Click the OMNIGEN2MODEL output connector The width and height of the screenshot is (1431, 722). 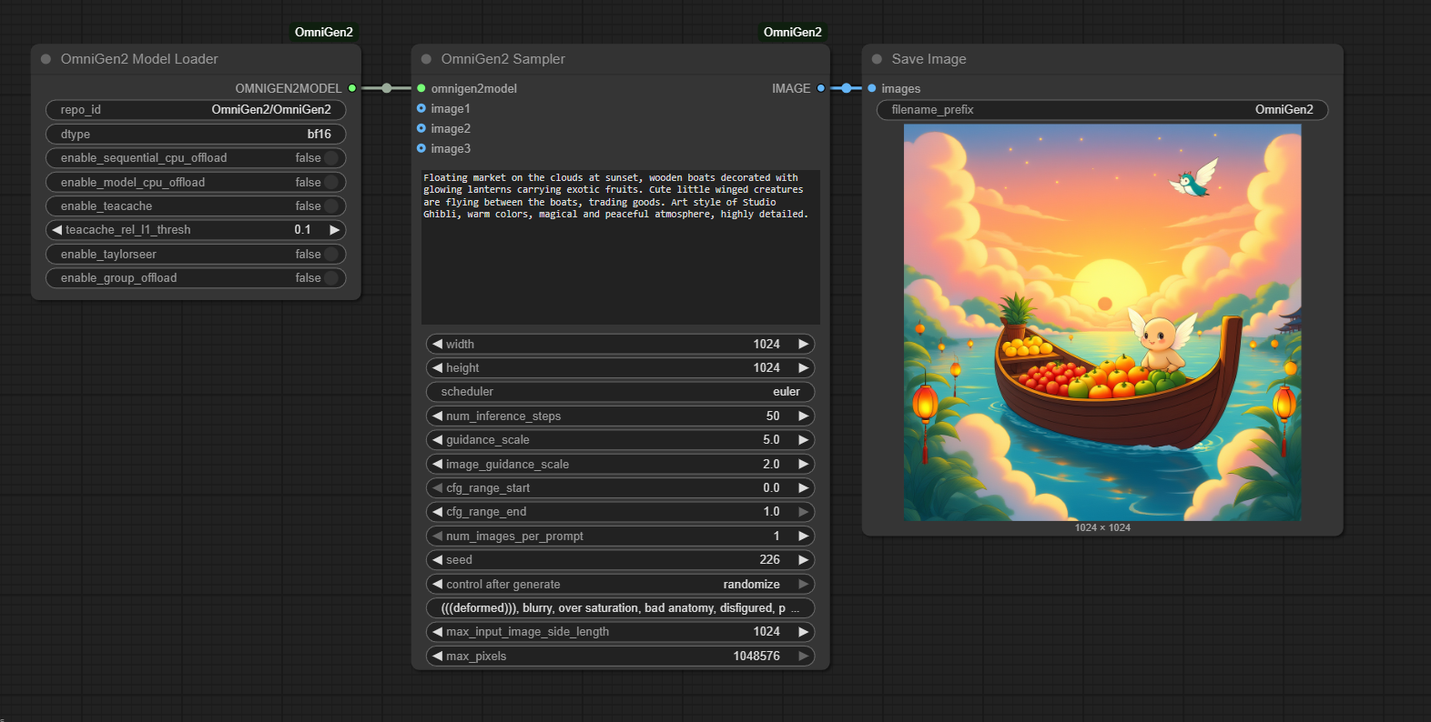(352, 88)
